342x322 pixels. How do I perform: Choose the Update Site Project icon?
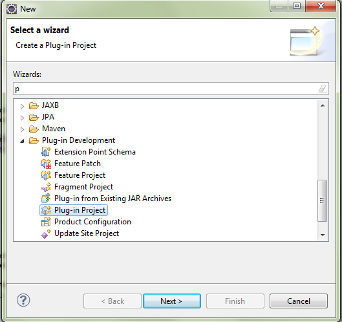click(46, 233)
